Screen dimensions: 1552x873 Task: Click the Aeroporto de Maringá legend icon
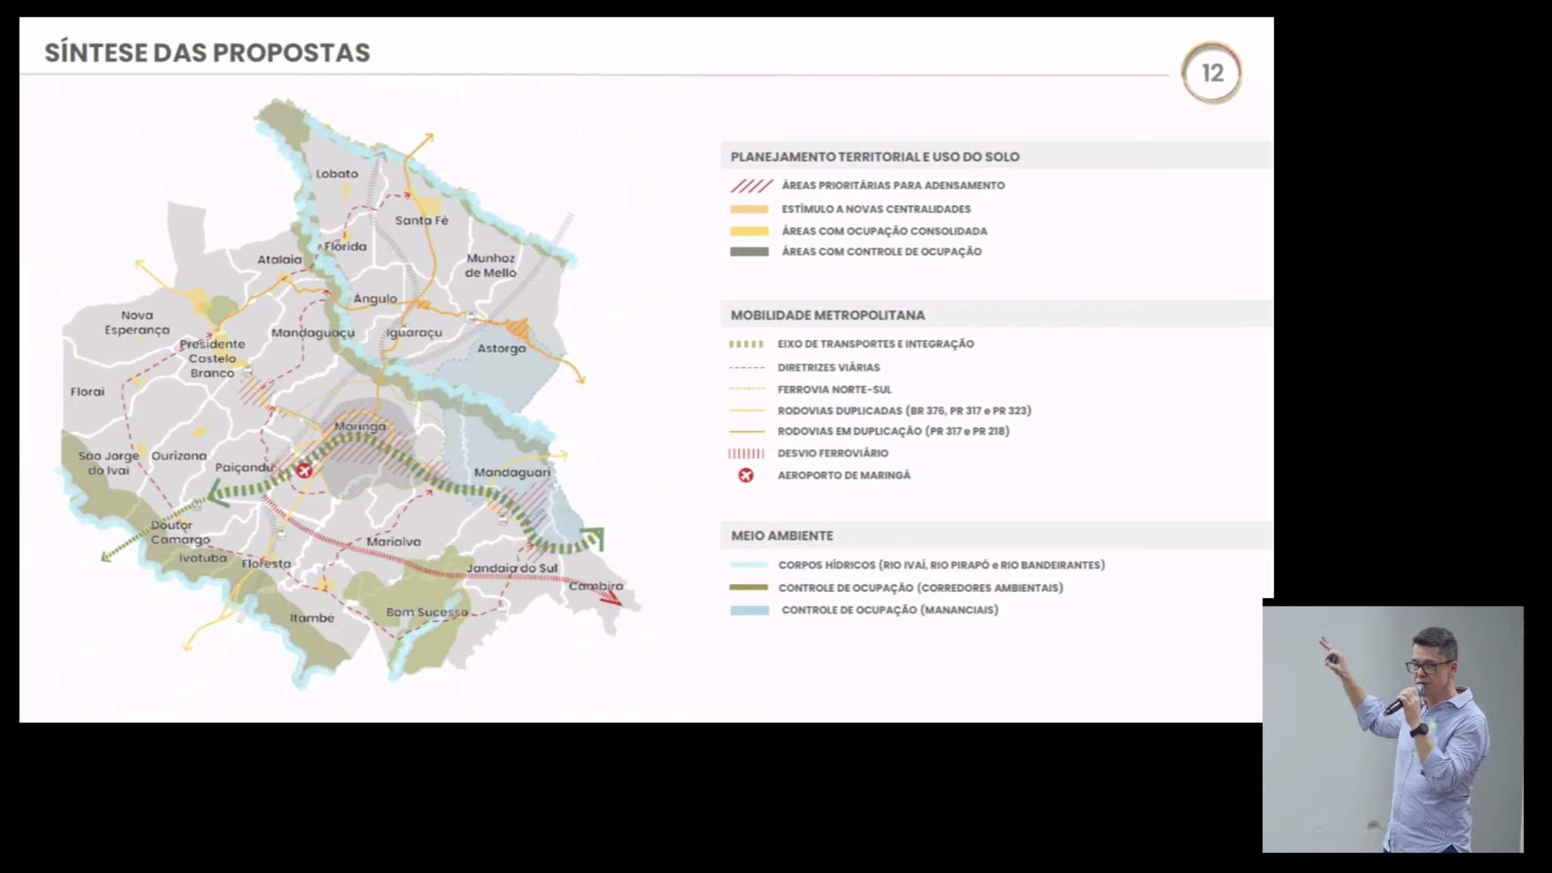(x=746, y=475)
